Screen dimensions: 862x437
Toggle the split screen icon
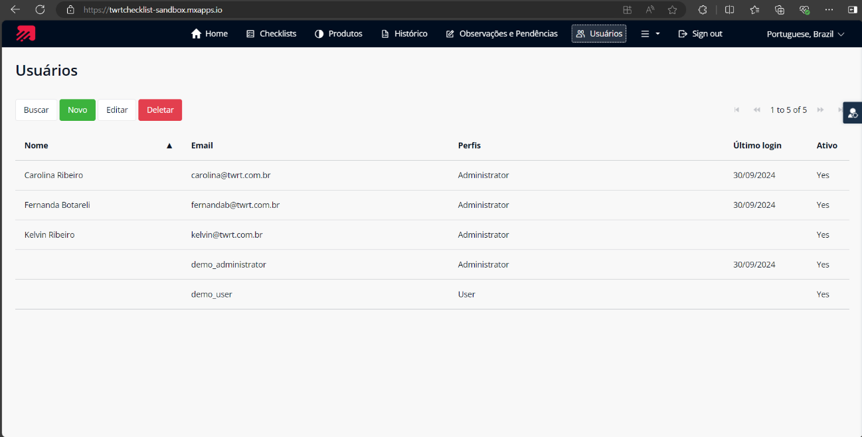pyautogui.click(x=729, y=10)
